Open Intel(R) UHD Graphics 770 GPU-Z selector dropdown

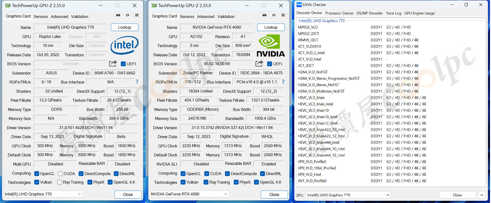[43, 194]
